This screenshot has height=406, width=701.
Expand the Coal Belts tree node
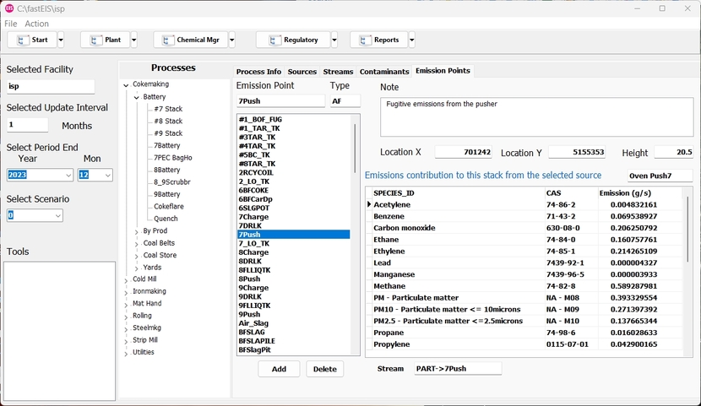(x=137, y=244)
